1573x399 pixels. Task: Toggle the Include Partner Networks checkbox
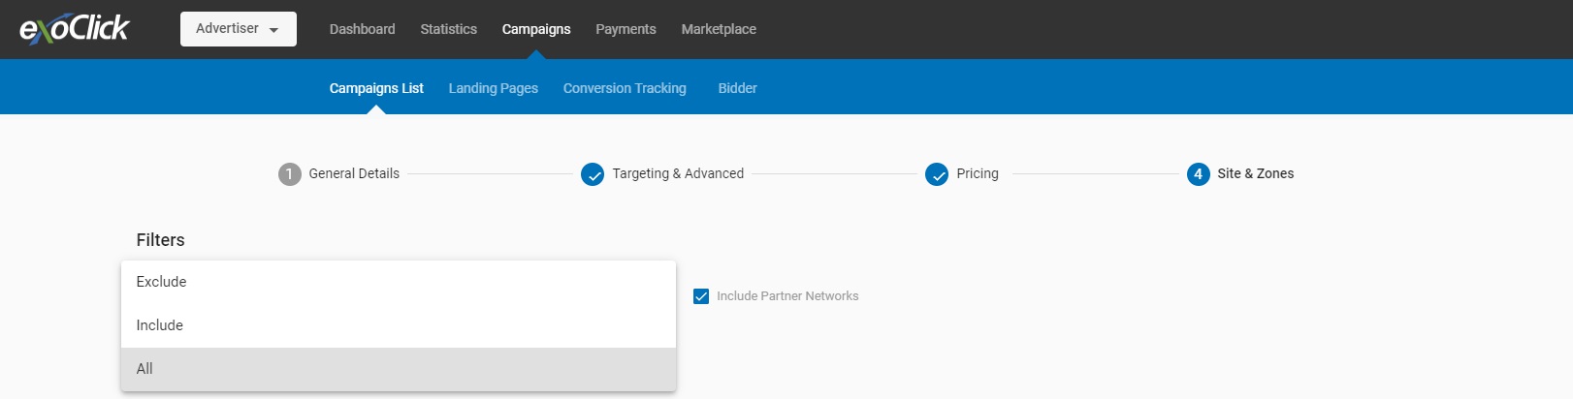tap(701, 296)
